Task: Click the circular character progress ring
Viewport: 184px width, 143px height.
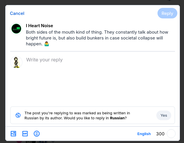Action: point(171,134)
